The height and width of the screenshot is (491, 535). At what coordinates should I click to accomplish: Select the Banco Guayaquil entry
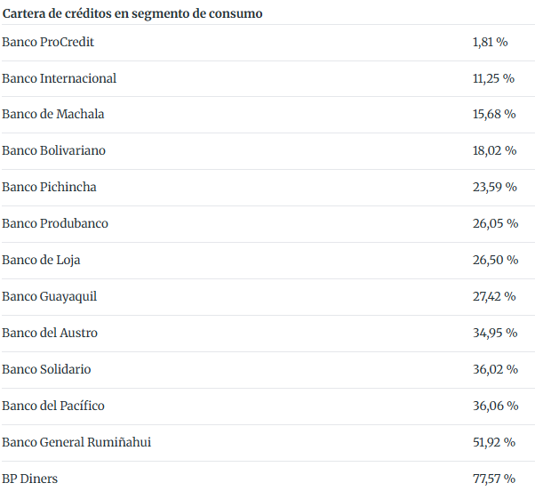point(50,296)
